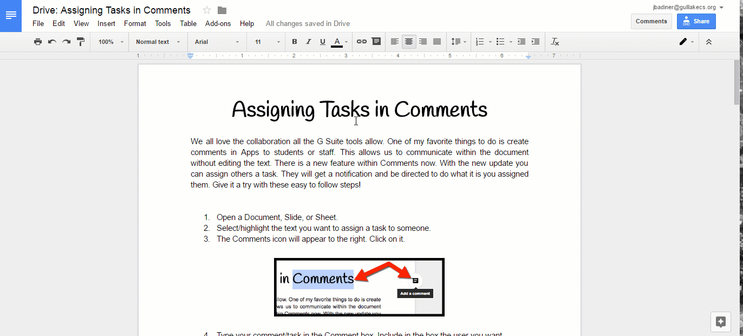Toggle underline formatting

coord(323,42)
